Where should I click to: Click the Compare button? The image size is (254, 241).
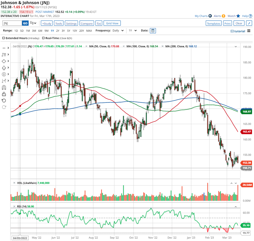[87, 23]
